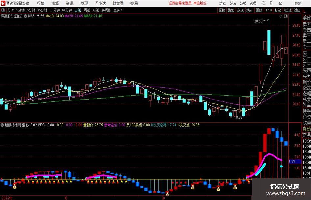Expand the 更多 periods dropdown
The height and width of the screenshot is (200, 311).
coord(118,10)
